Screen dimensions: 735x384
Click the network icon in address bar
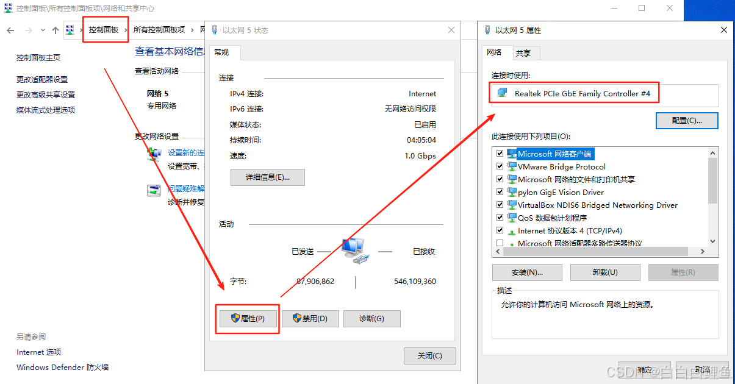point(70,30)
